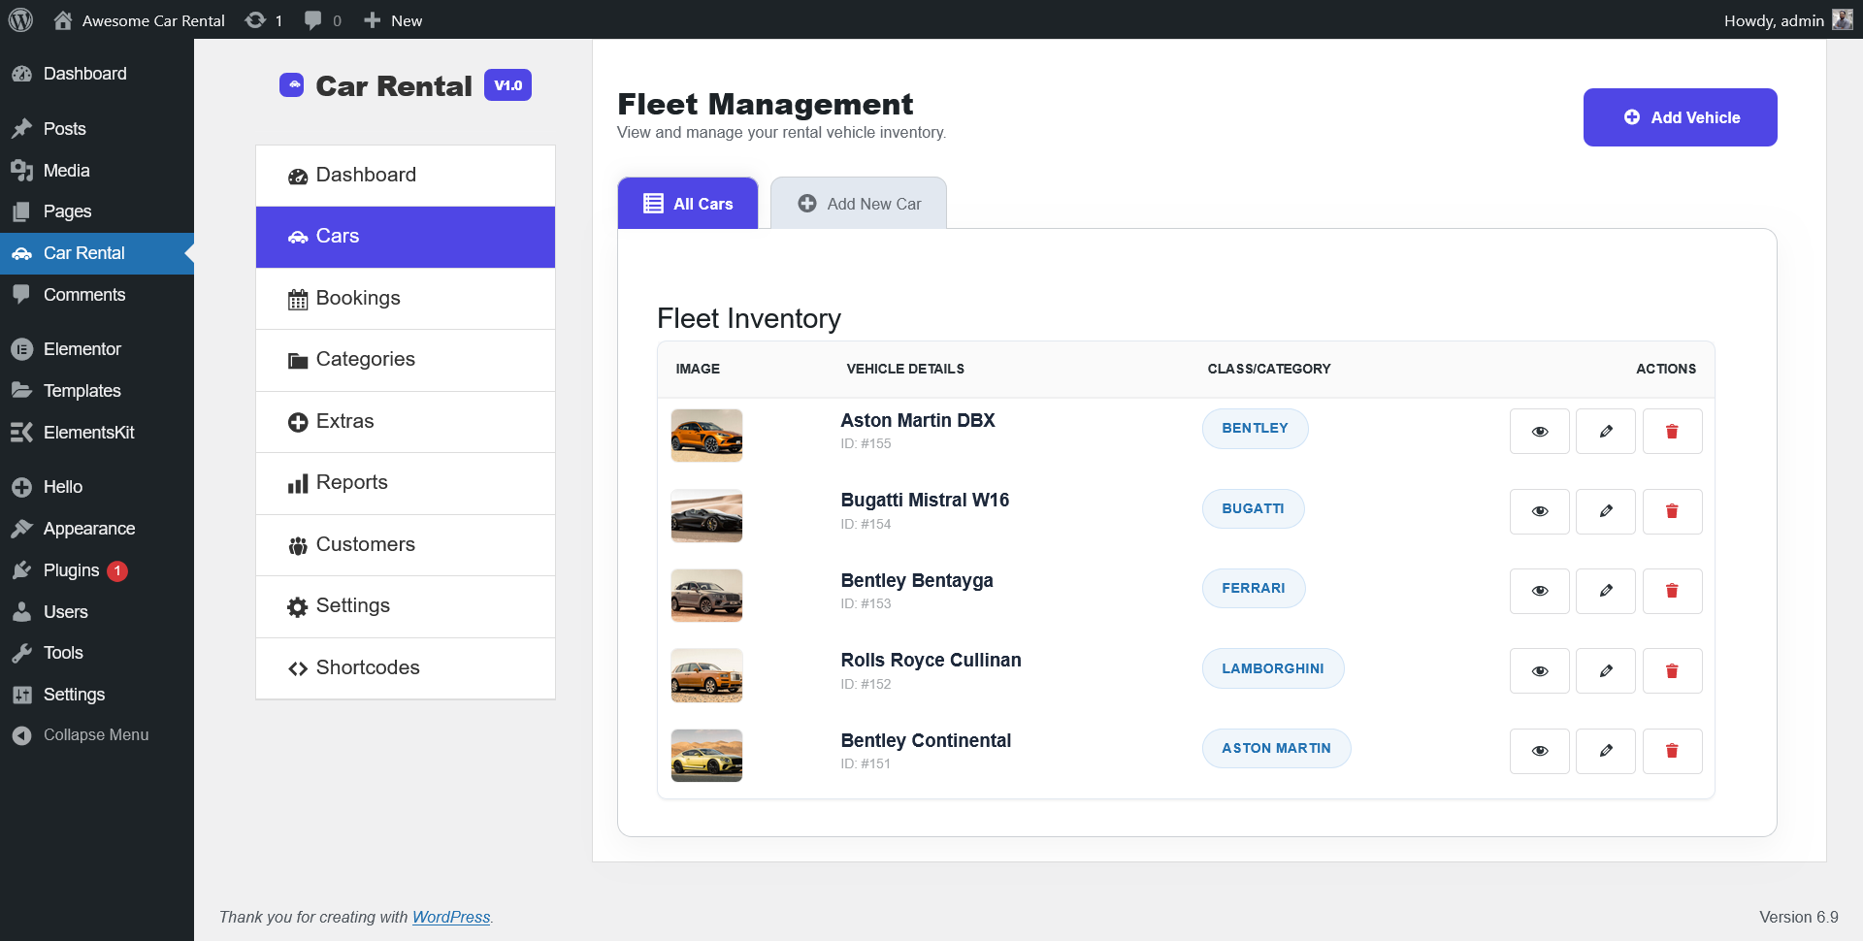Click the Elementor icon in the admin sidebar
Image resolution: width=1863 pixels, height=941 pixels.
coord(21,348)
